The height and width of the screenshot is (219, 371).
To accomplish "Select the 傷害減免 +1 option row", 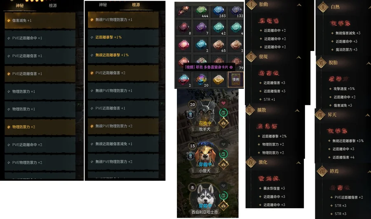I will pos(40,21).
